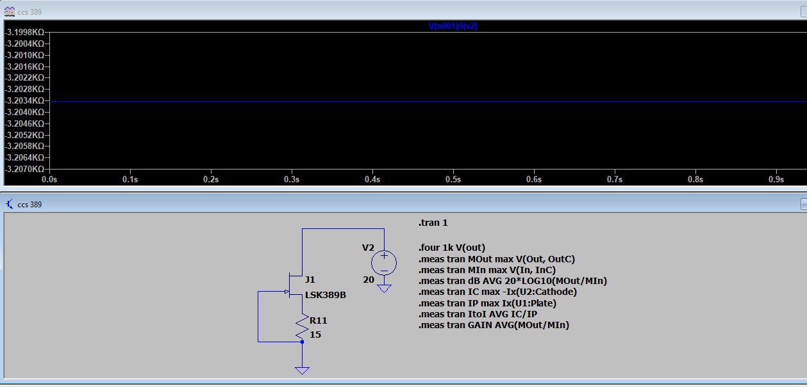
Task: Click the -3.2034KΩ vertical axis label
Action: tap(24, 100)
